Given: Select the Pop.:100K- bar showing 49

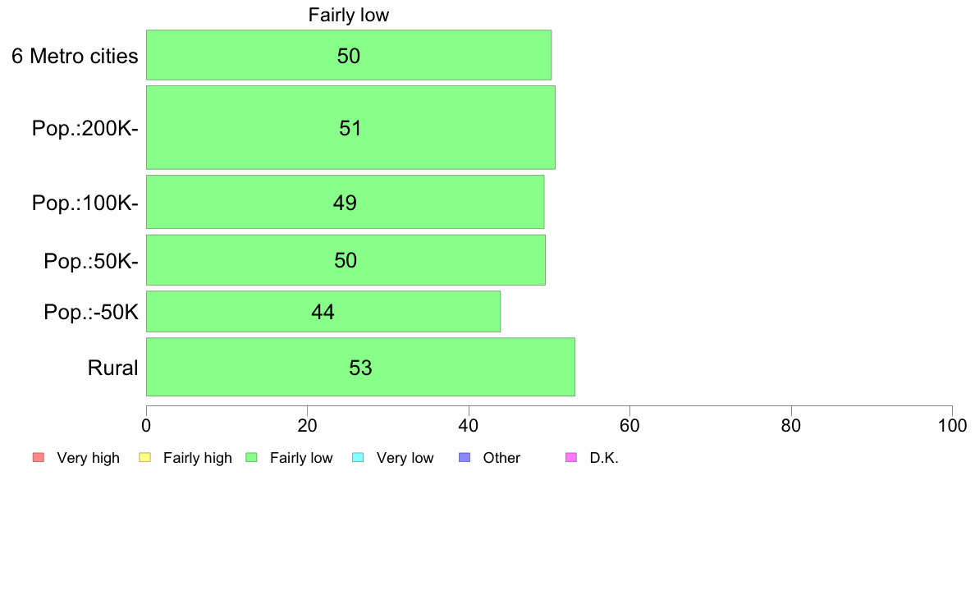Looking at the screenshot, I should 345,202.
